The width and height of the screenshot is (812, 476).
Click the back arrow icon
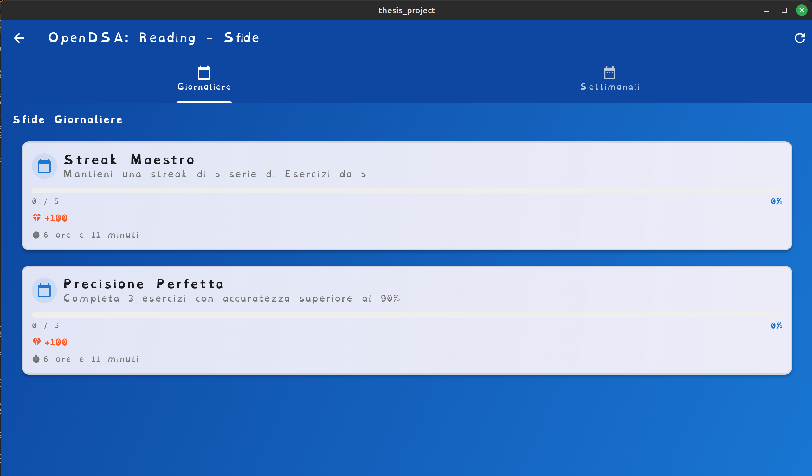coord(19,38)
